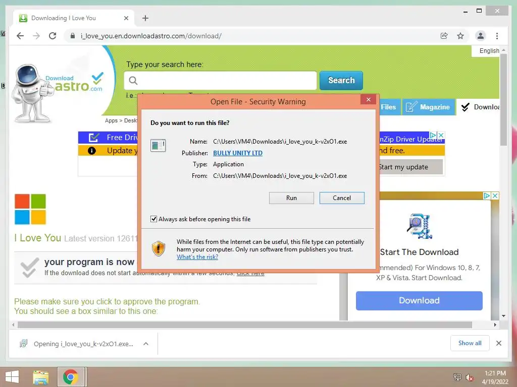This screenshot has height=387, width=517.
Task: Click the scroll down arrow of the page
Action: tap(503, 316)
